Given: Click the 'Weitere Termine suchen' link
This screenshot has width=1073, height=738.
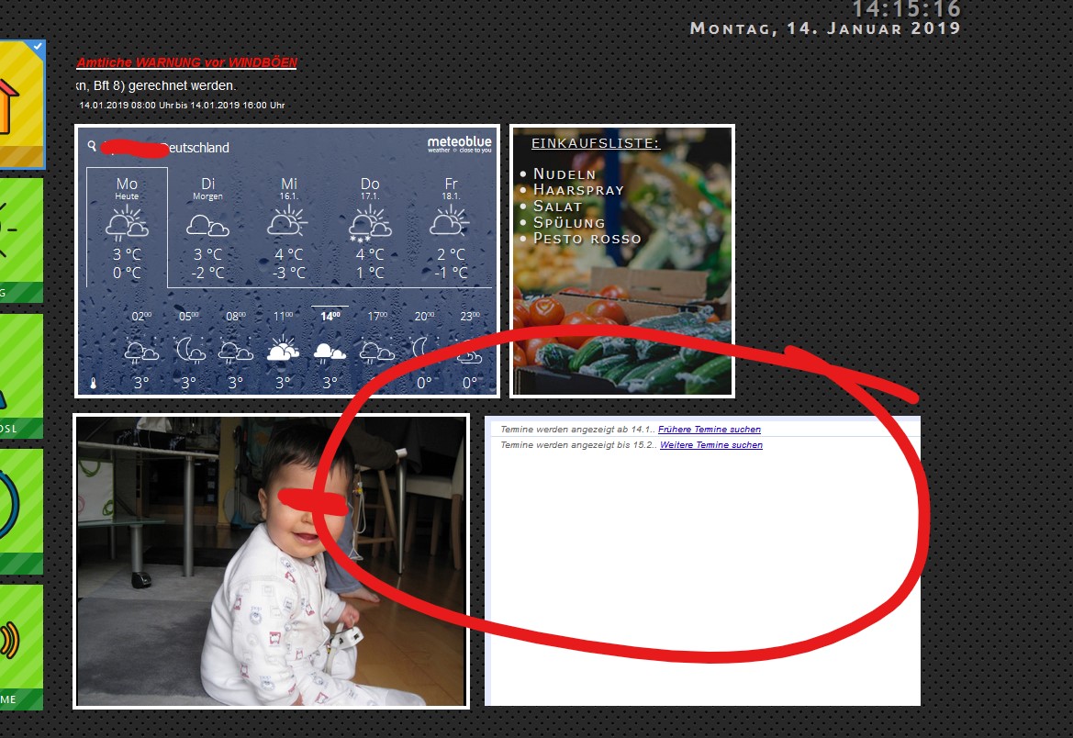Looking at the screenshot, I should tap(710, 445).
